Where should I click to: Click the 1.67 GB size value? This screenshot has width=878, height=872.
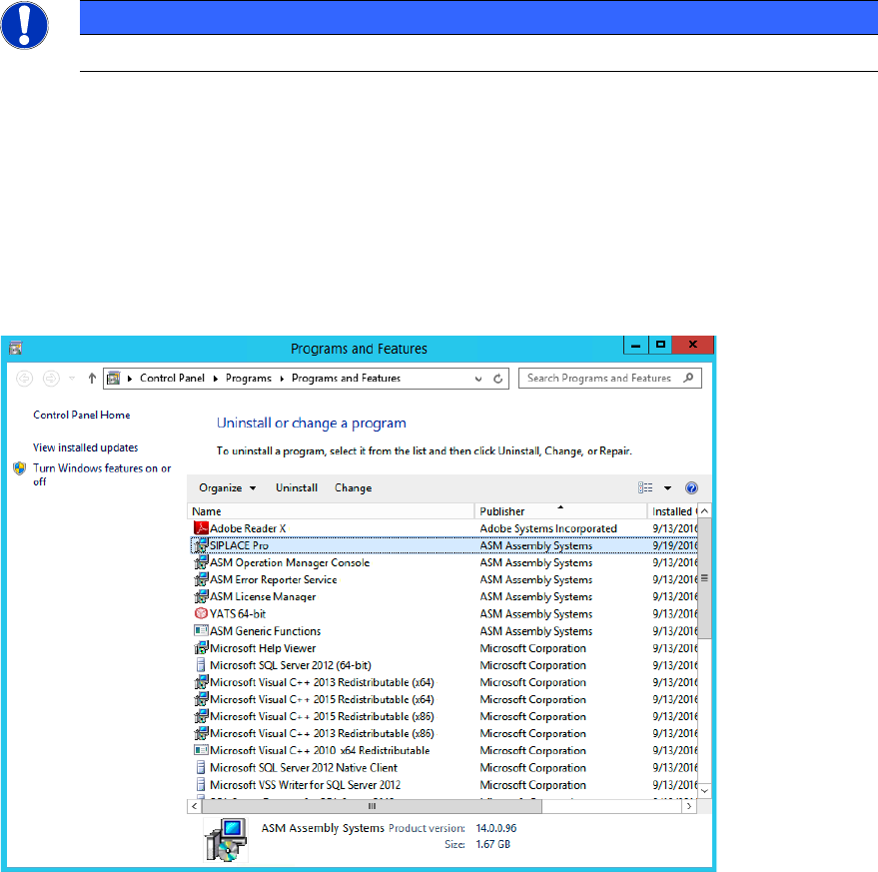pyautogui.click(x=493, y=844)
